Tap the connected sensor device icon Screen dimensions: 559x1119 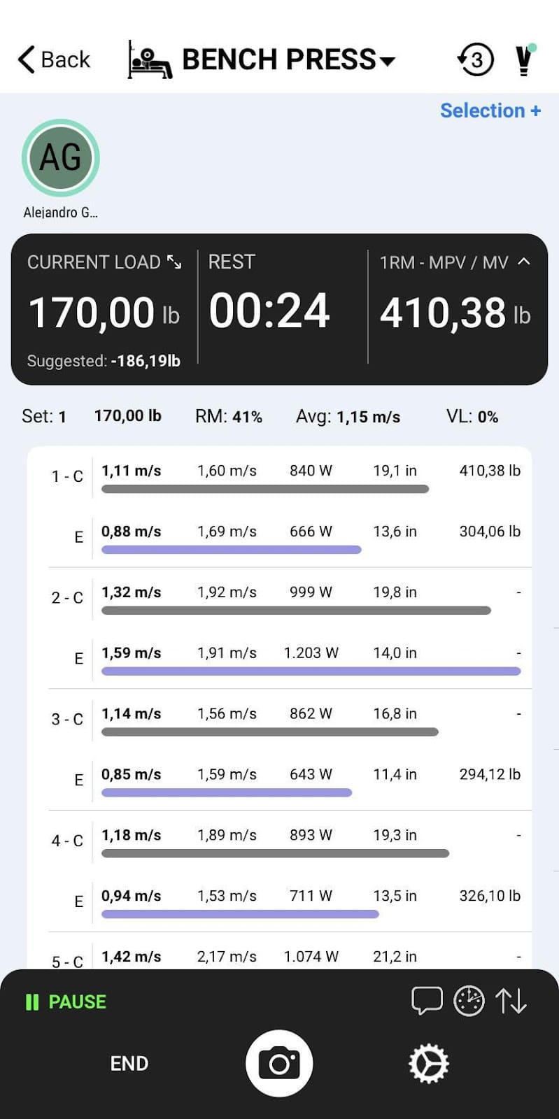tap(524, 60)
